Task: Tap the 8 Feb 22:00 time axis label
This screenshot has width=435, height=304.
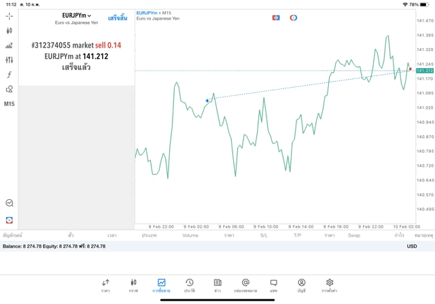Action: point(161,227)
